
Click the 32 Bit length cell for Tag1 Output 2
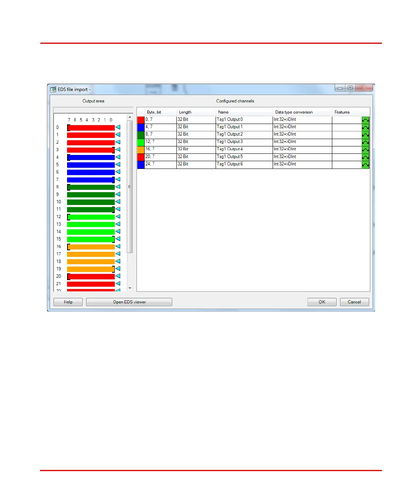click(x=196, y=135)
